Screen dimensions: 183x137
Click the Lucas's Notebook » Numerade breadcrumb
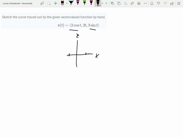[x=18, y=3]
